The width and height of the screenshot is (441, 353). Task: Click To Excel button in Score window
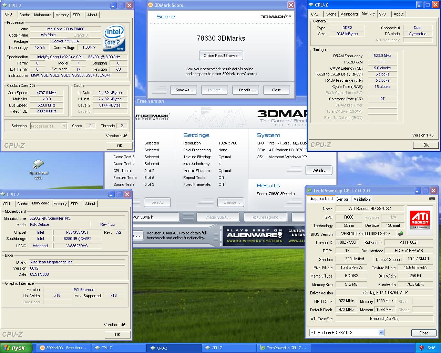coord(214,90)
